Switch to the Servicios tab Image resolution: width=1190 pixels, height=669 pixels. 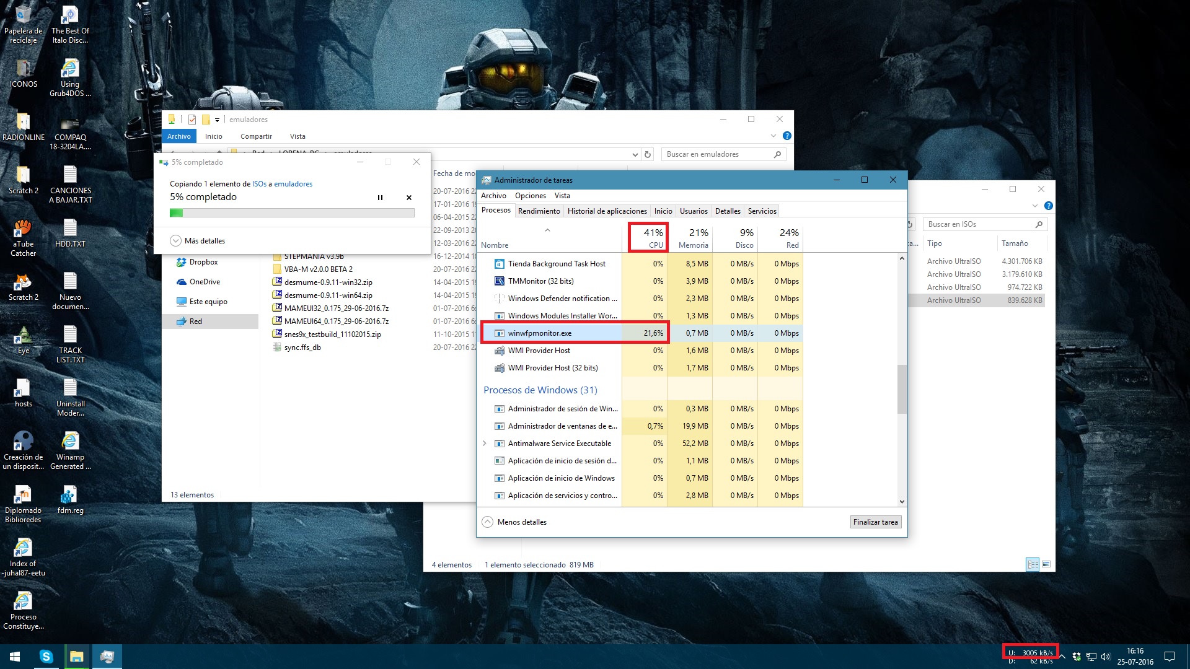point(762,211)
